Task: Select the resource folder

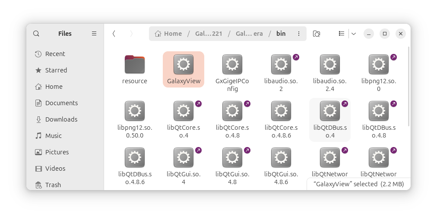Action: coord(135,69)
